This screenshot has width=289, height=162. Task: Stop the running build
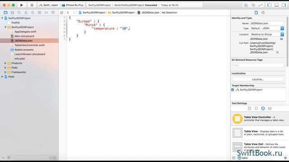tap(32, 5)
